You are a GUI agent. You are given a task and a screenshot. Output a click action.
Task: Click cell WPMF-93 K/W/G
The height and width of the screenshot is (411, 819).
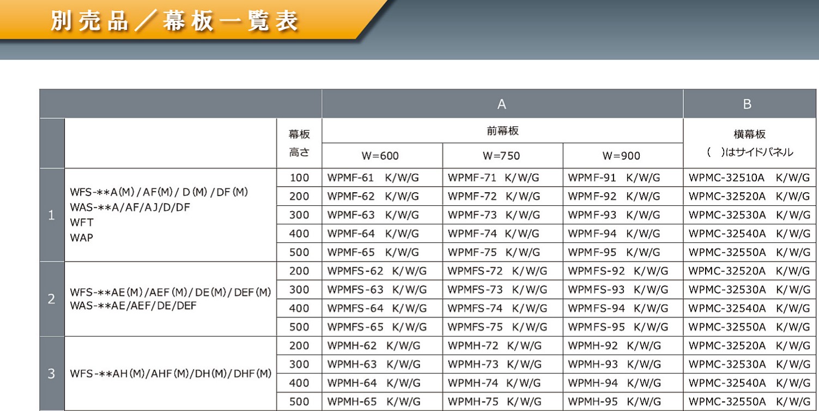pos(623,215)
